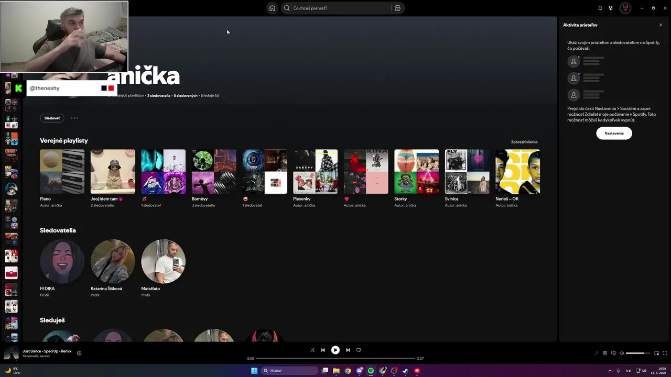Open Browse icon in search bar
Screen dimensions: 671x377
(x=397, y=8)
